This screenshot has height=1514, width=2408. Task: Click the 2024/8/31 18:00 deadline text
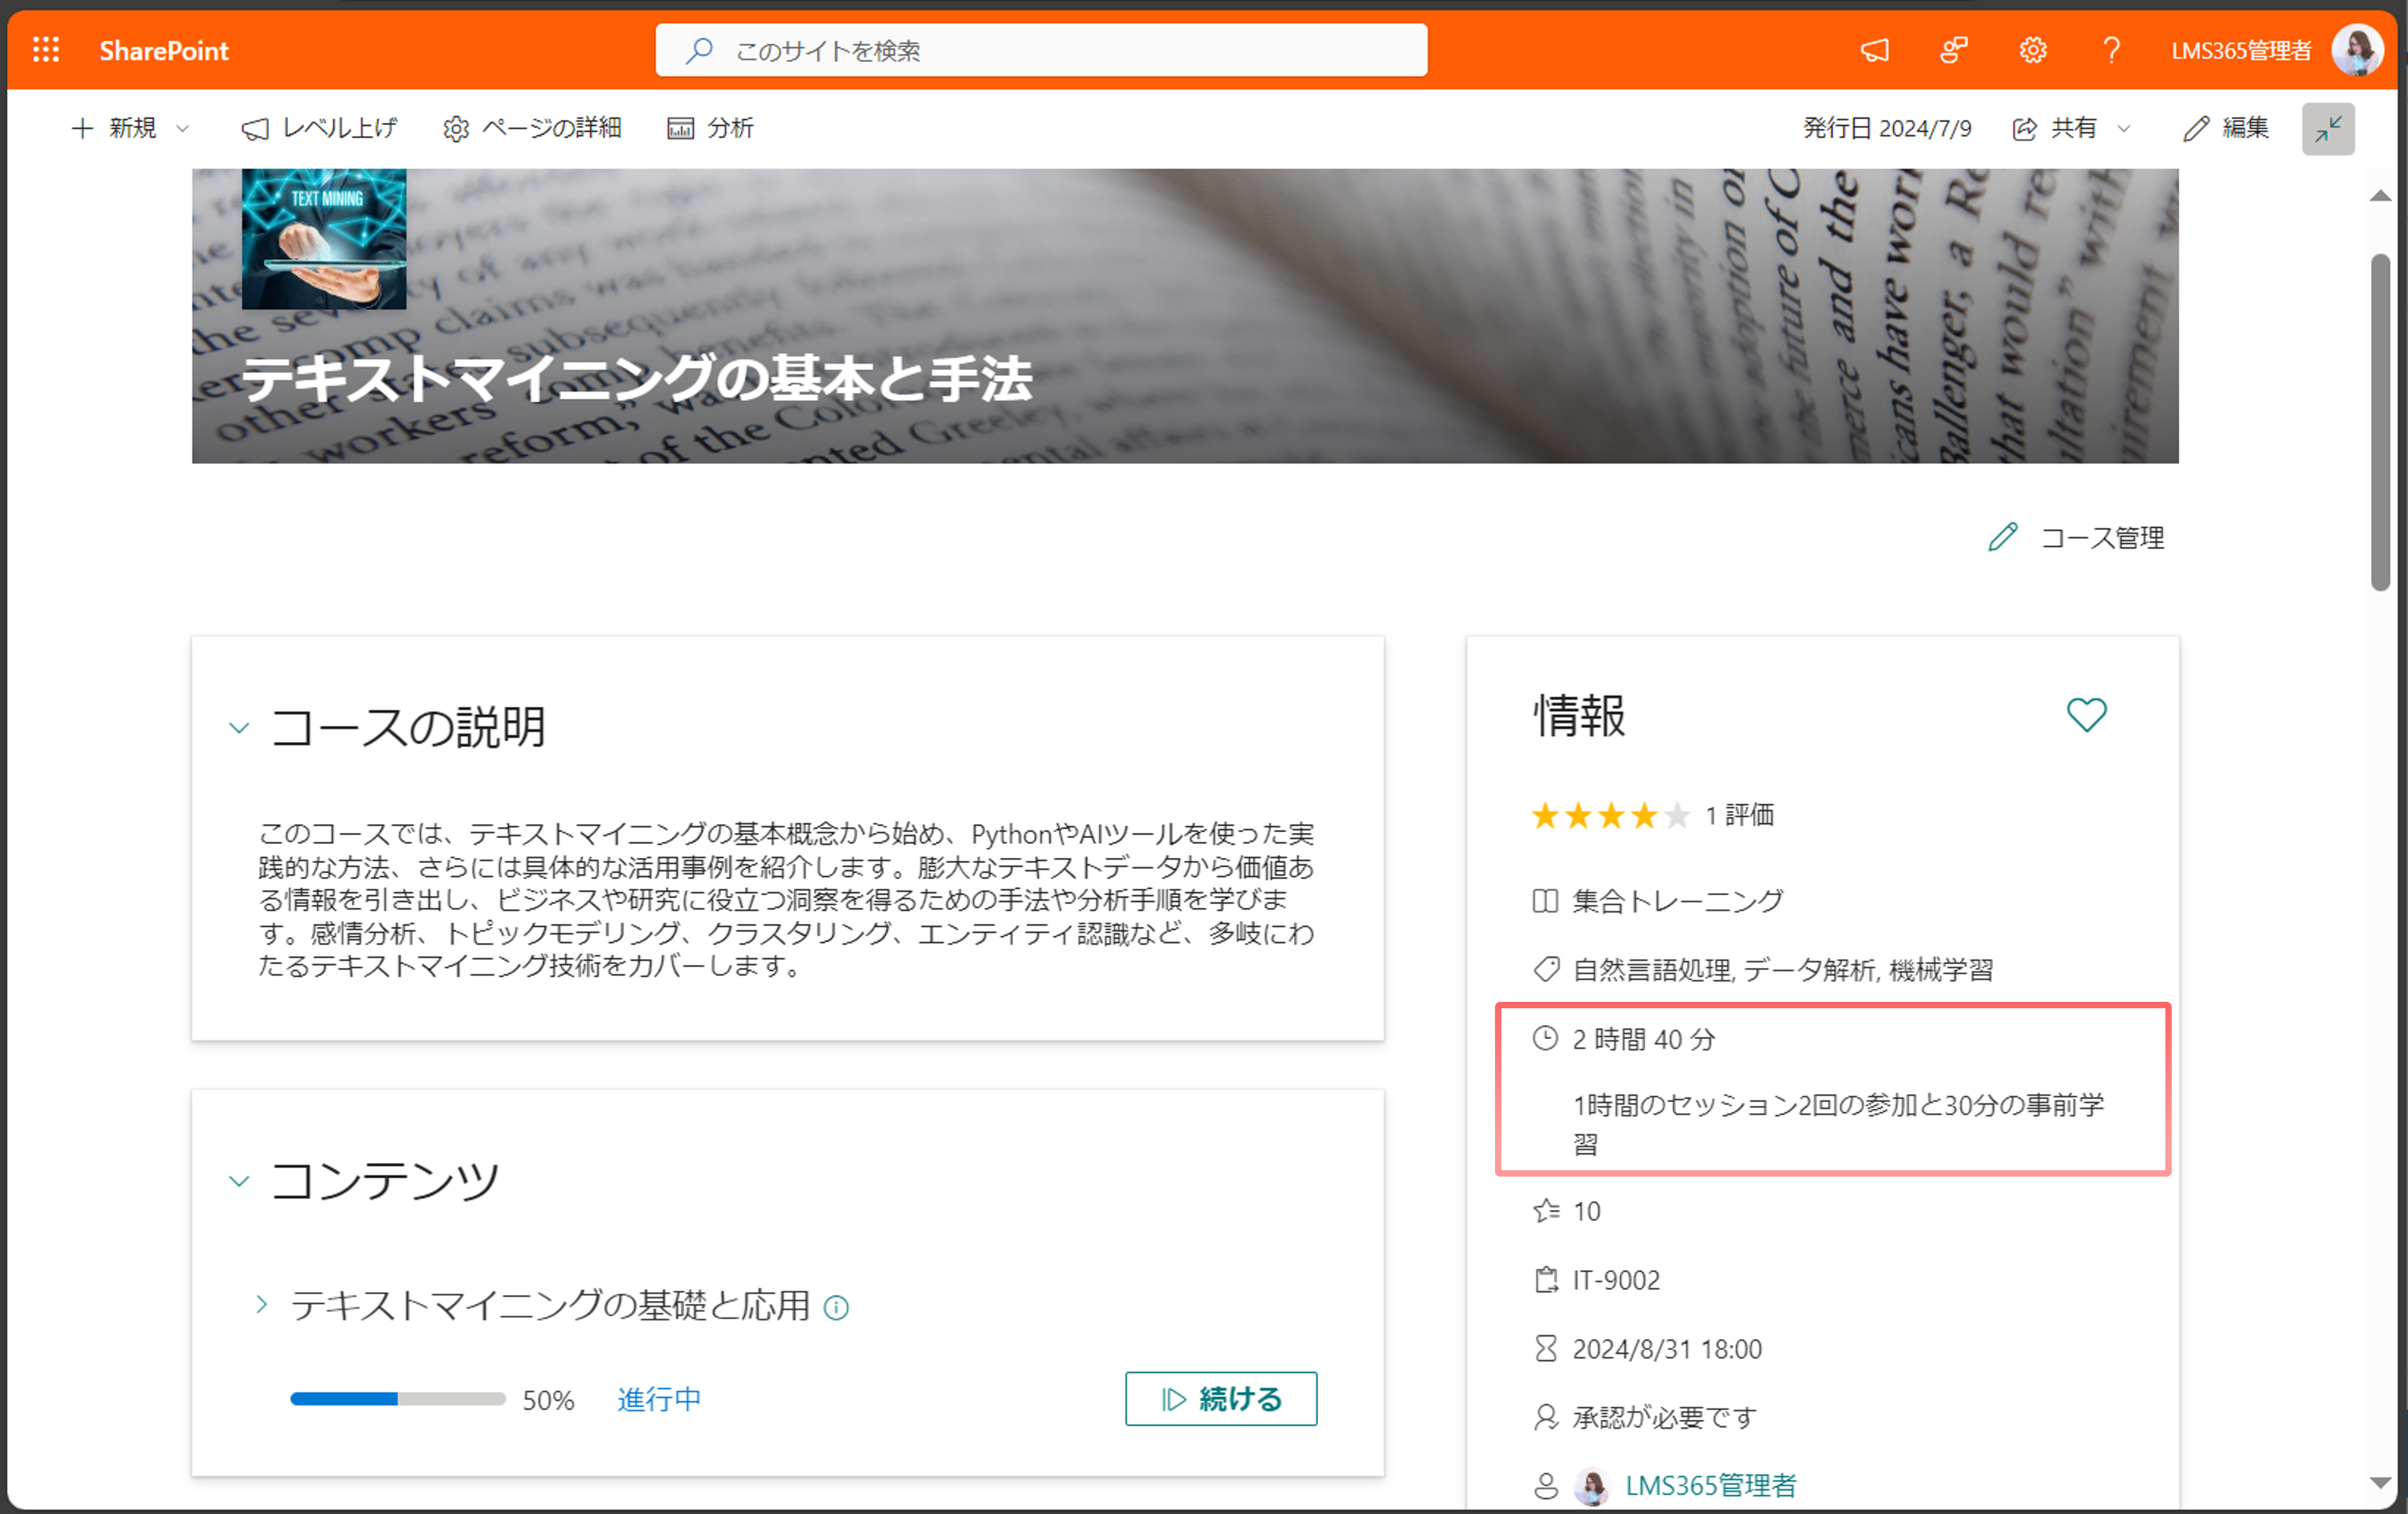click(1667, 1349)
